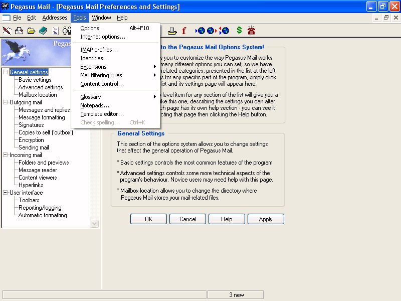Select Advanced settings in the tree
Screen dimensions: 401x301
41,87
